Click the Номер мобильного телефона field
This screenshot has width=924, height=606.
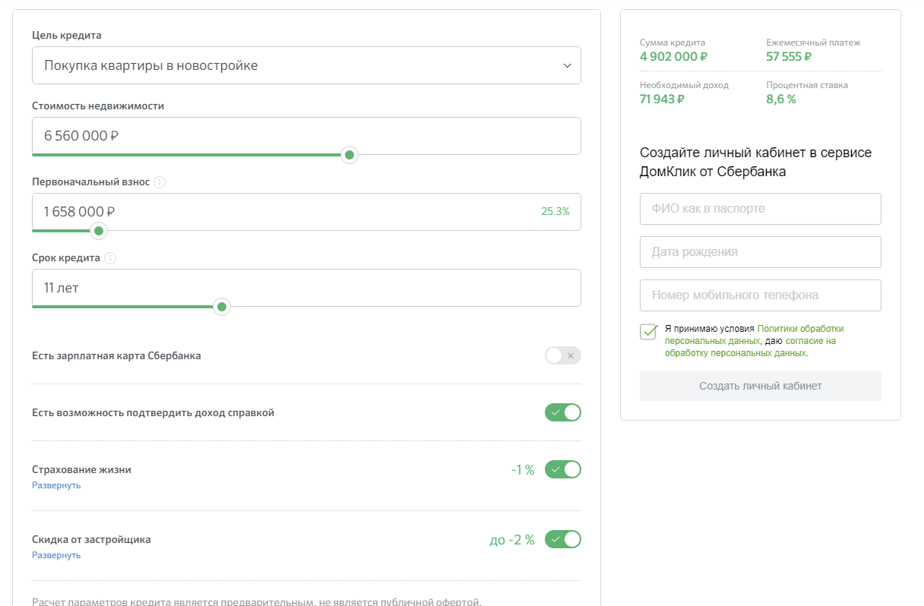click(x=760, y=295)
